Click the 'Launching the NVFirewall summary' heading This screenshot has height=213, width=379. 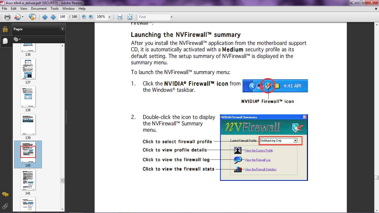186,35
